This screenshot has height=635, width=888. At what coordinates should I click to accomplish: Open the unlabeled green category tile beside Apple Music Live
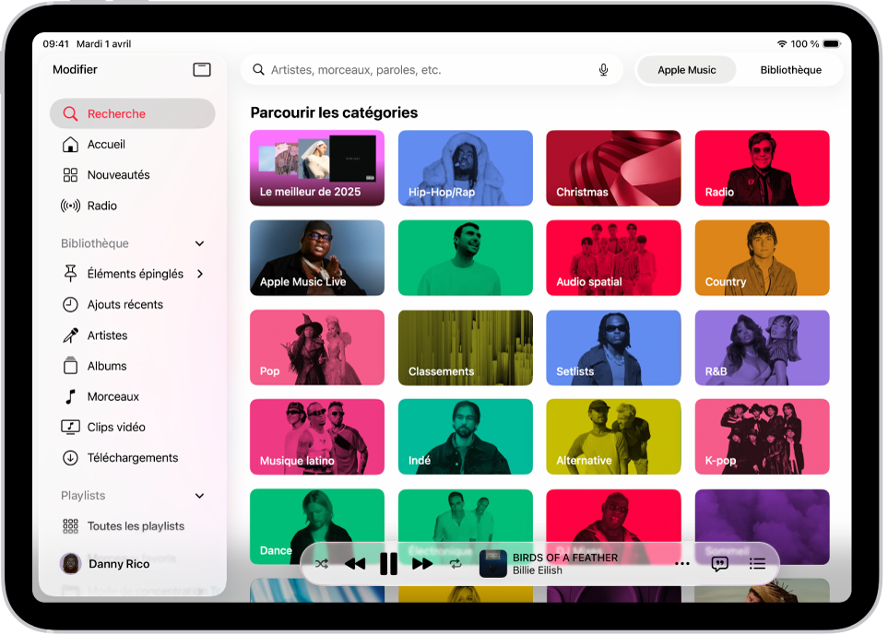[466, 257]
